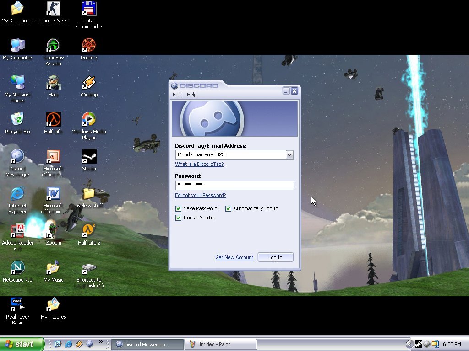The image size is (469, 351).
Task: Show hidden system tray icons arrow
Action: [409, 344]
